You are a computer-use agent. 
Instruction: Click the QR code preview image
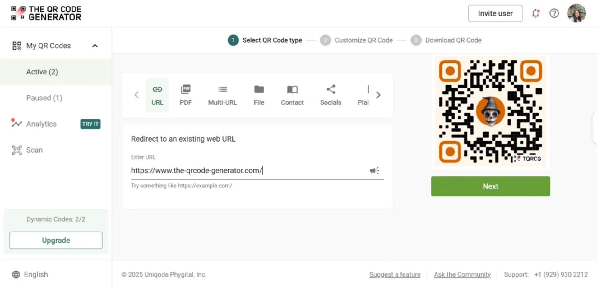490,111
